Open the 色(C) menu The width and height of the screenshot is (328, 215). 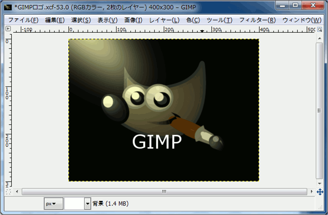(193, 20)
